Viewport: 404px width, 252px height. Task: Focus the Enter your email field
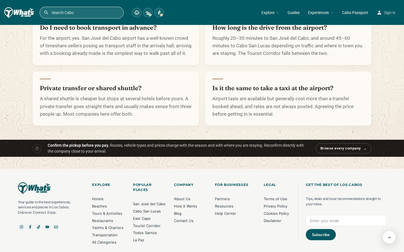coord(346,221)
